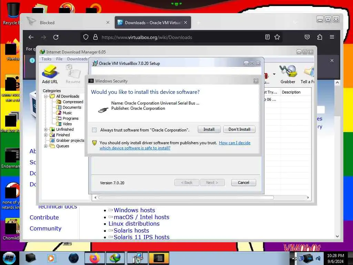
Task: Open the macOS / Intel hosts link
Action: (x=141, y=217)
